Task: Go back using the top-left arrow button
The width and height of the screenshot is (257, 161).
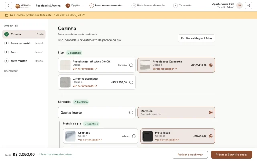Action: click(x=8, y=6)
